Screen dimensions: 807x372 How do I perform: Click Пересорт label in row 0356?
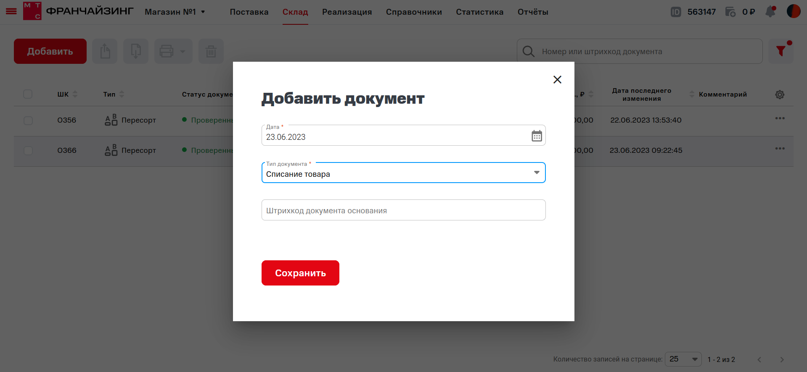(139, 120)
